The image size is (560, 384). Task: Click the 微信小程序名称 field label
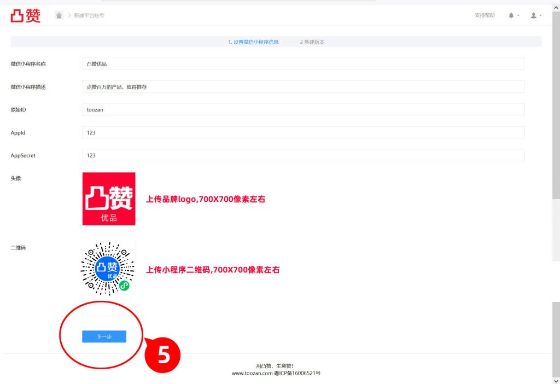tap(28, 64)
